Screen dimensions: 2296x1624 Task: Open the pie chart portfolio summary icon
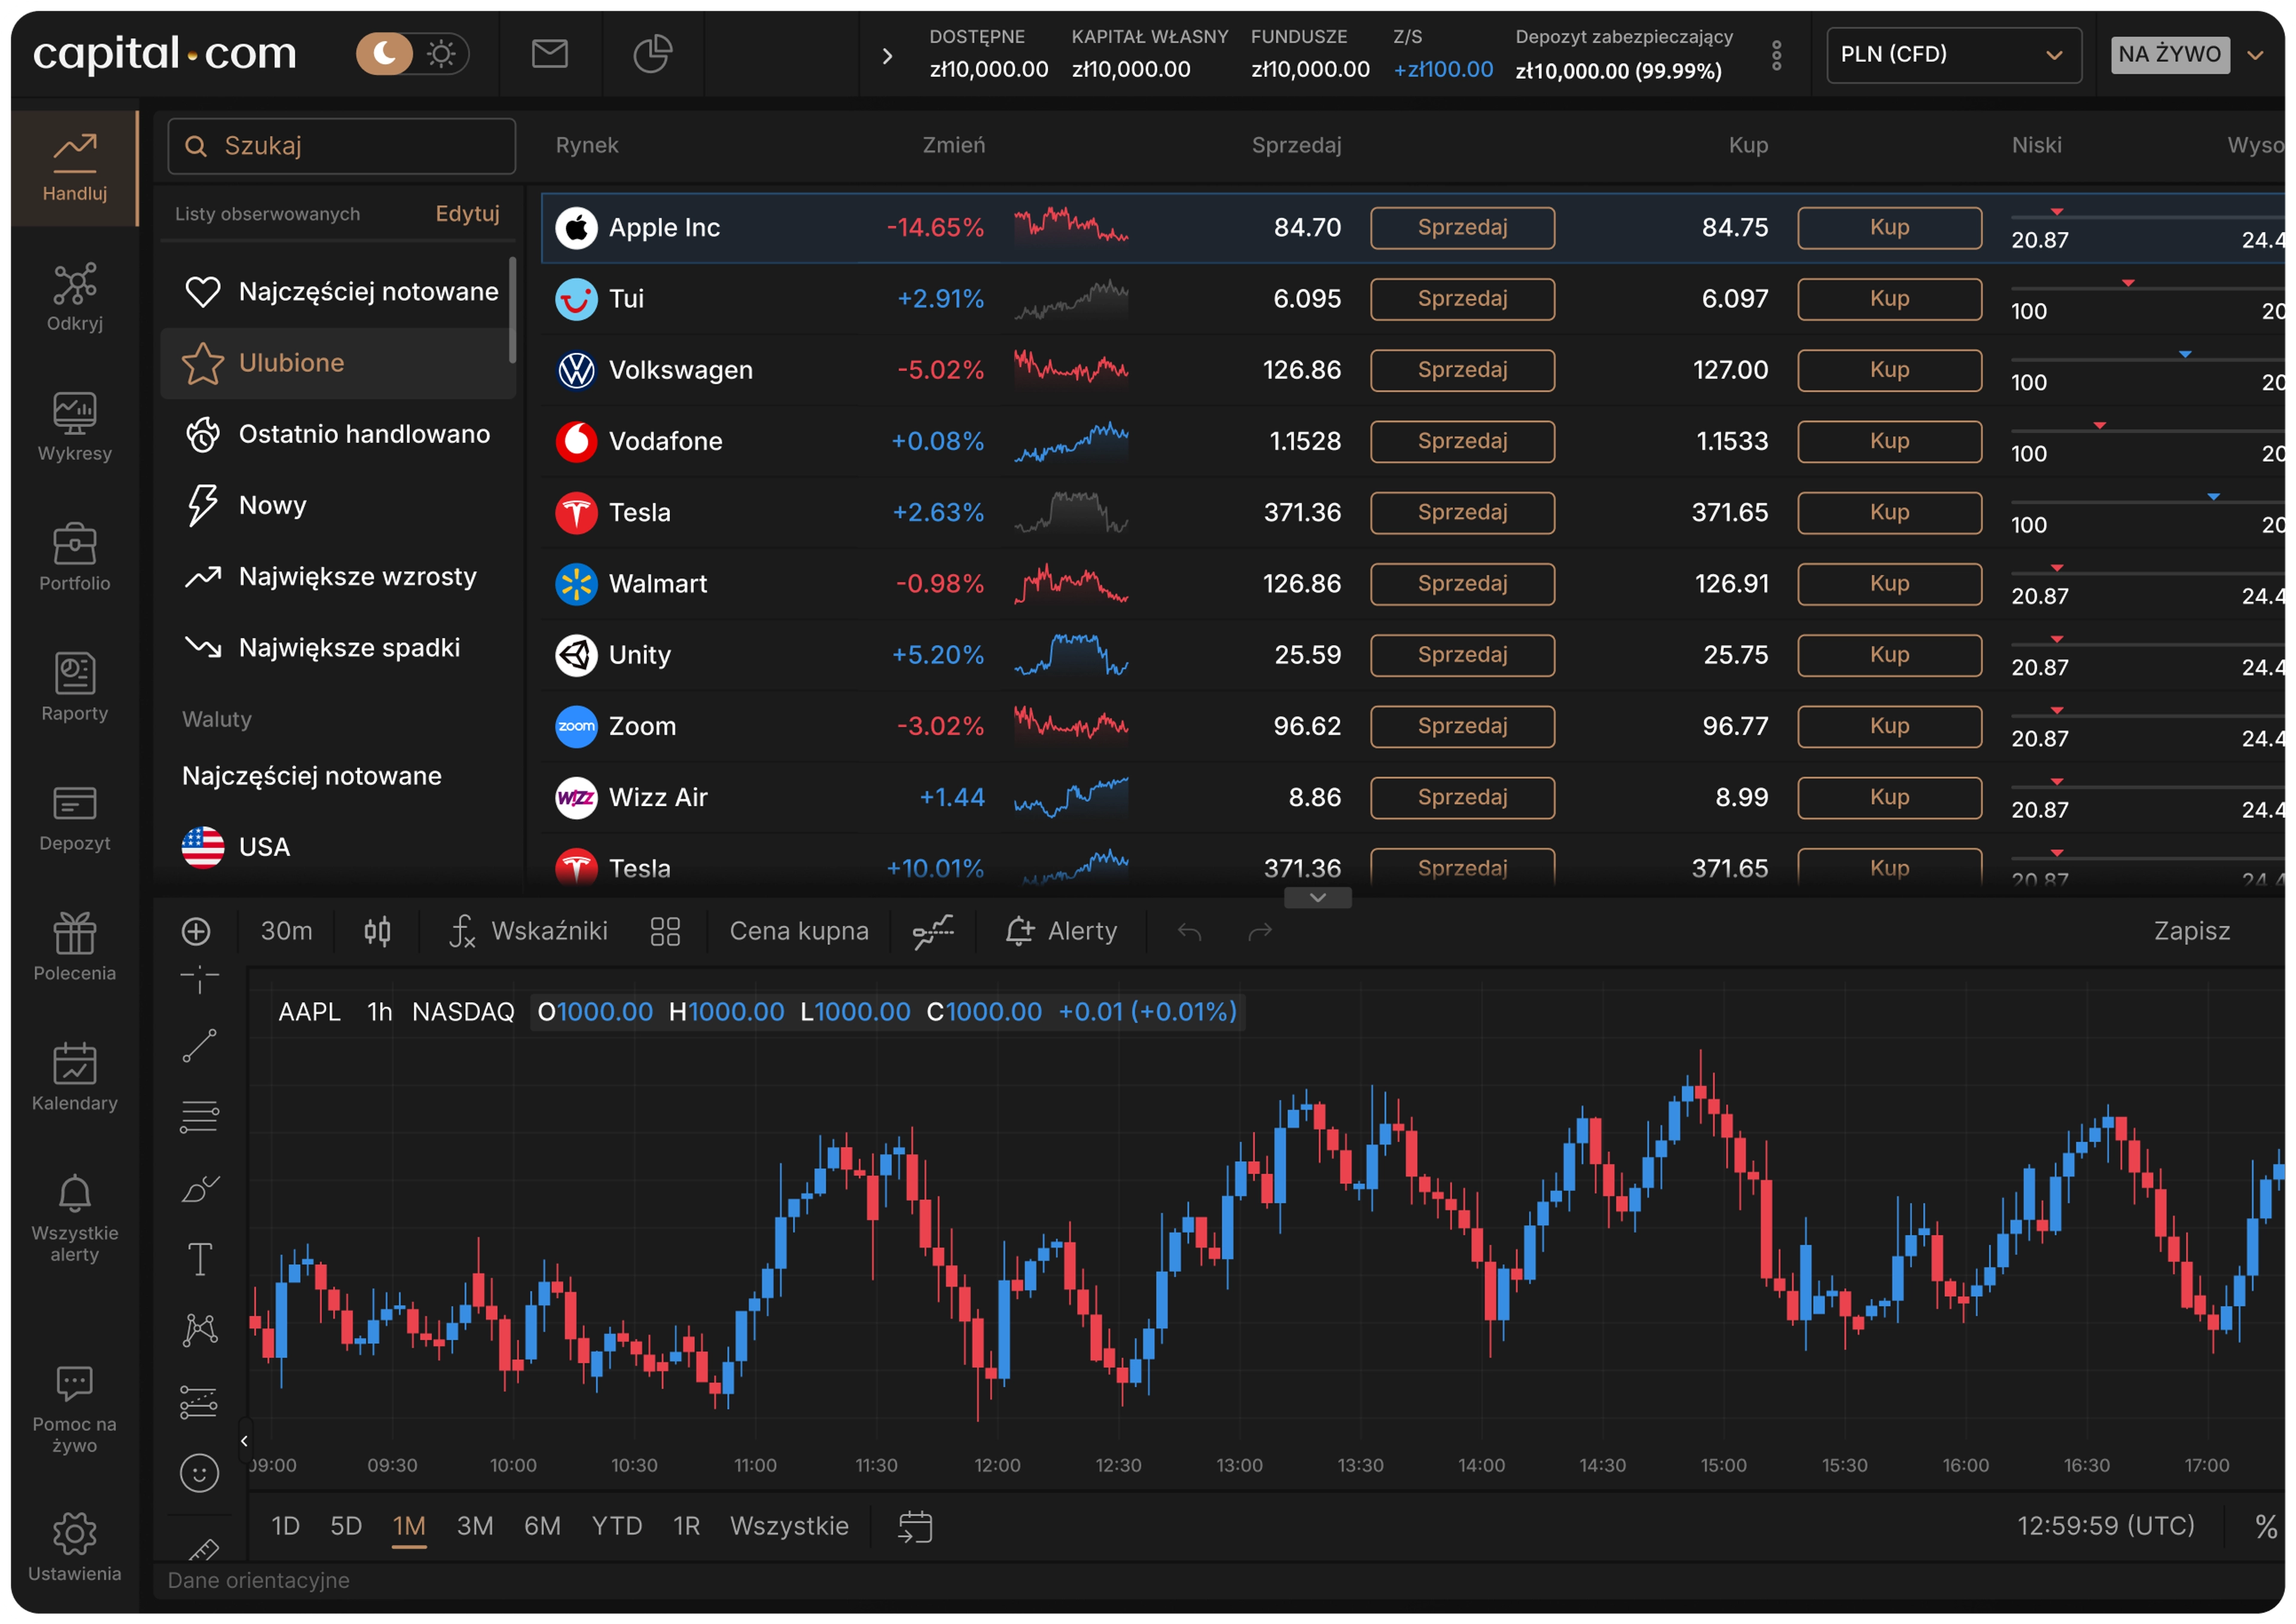(x=652, y=54)
